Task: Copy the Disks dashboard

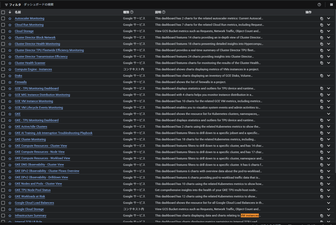Action: click(322, 76)
